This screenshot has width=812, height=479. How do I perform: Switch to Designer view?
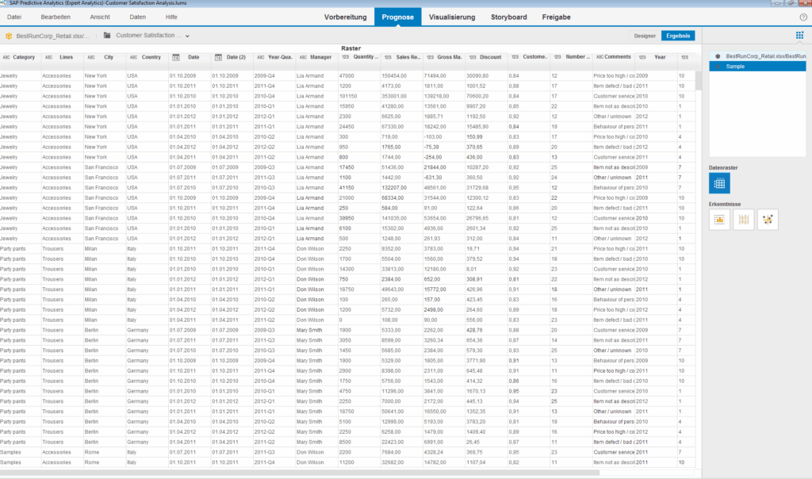tap(645, 36)
